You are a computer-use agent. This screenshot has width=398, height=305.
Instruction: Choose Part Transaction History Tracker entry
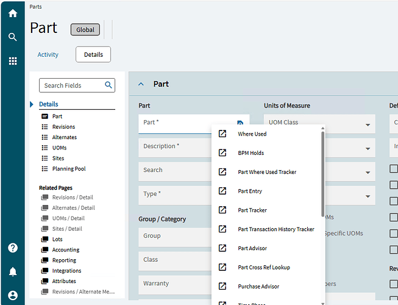coord(276,229)
